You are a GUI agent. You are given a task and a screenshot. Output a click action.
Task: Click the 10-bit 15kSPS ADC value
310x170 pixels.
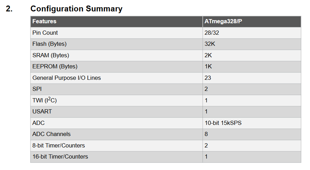[x=223, y=123]
